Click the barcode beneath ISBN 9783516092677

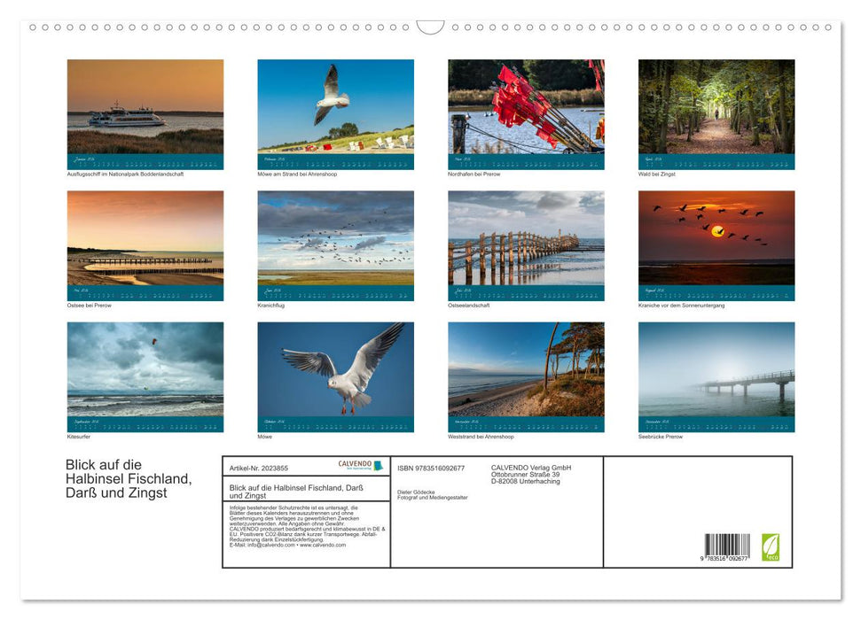pos(726,542)
